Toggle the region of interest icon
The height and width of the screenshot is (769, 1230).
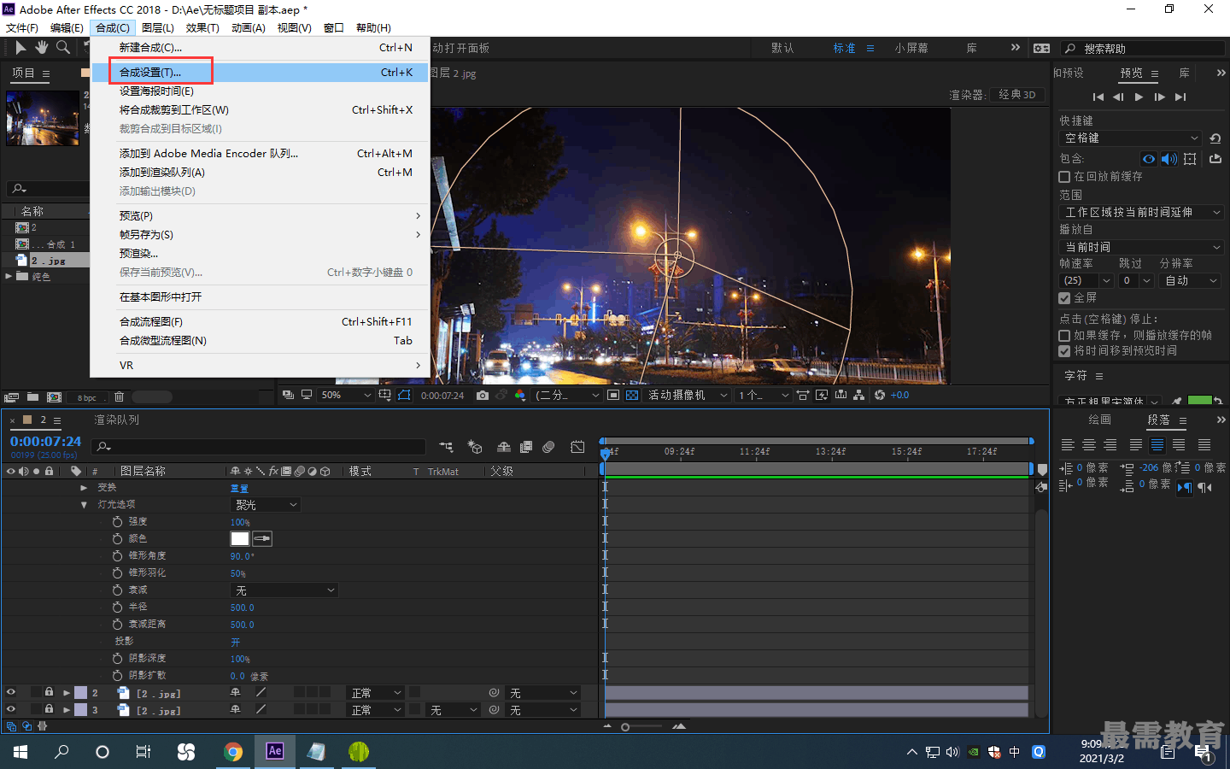pos(613,395)
